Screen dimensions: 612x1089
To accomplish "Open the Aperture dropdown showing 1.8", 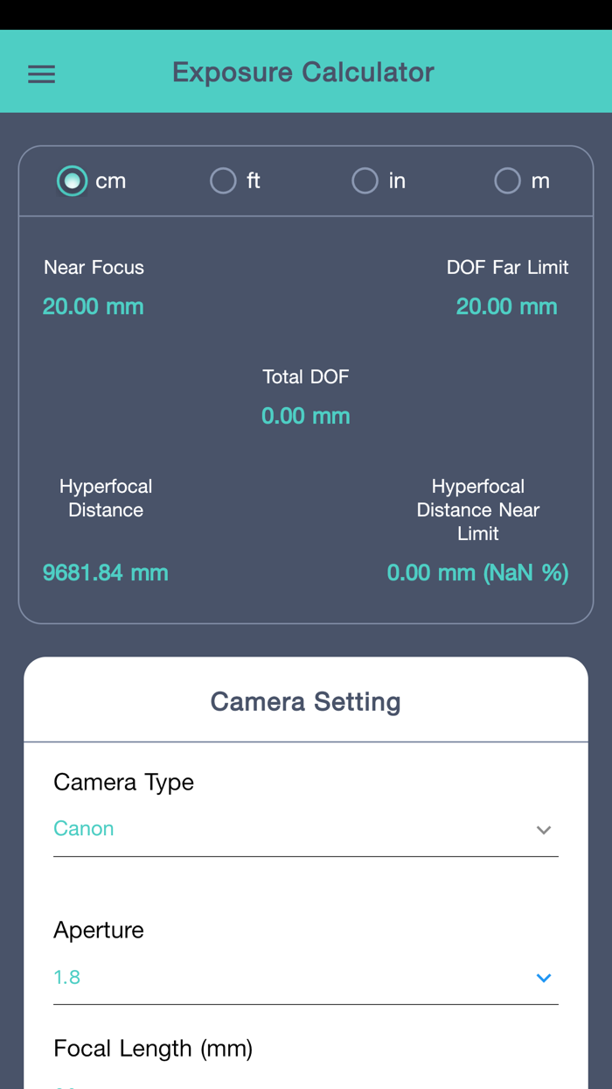I will pyautogui.click(x=306, y=977).
